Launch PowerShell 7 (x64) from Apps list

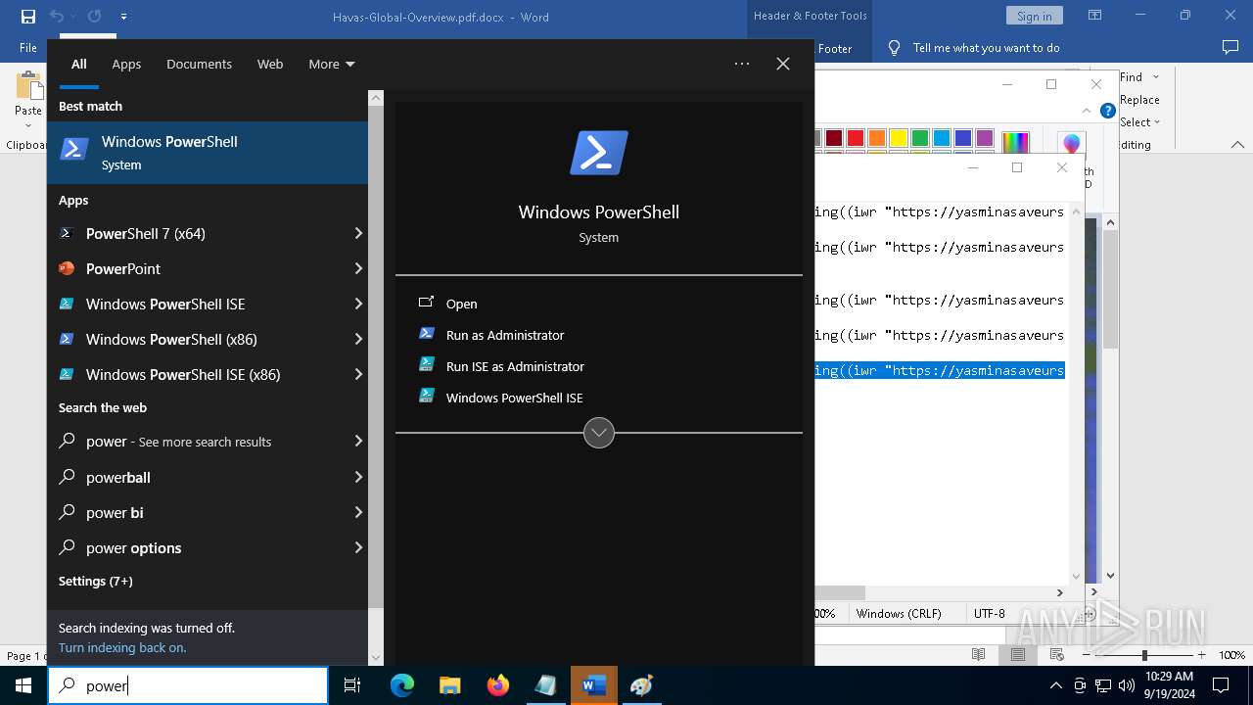(x=199, y=233)
